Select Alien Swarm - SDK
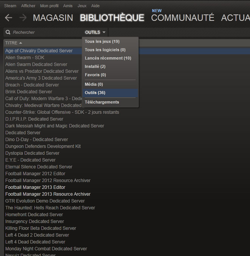 [x=25, y=58]
